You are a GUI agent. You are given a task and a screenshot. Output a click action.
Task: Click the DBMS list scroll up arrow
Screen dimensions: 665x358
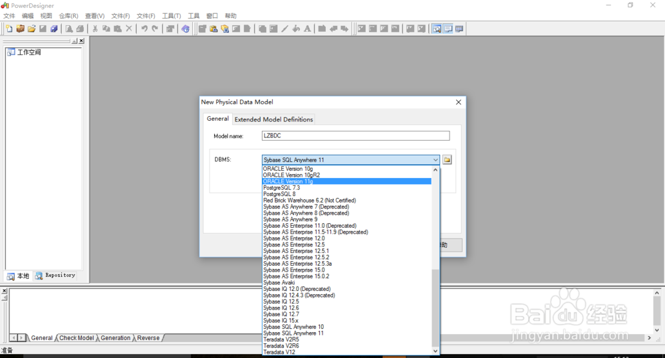coord(435,169)
